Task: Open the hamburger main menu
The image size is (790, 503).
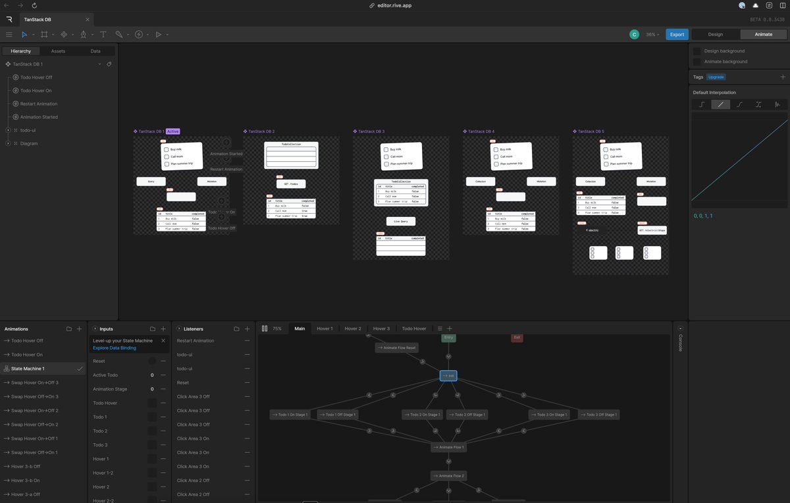Action: point(9,34)
